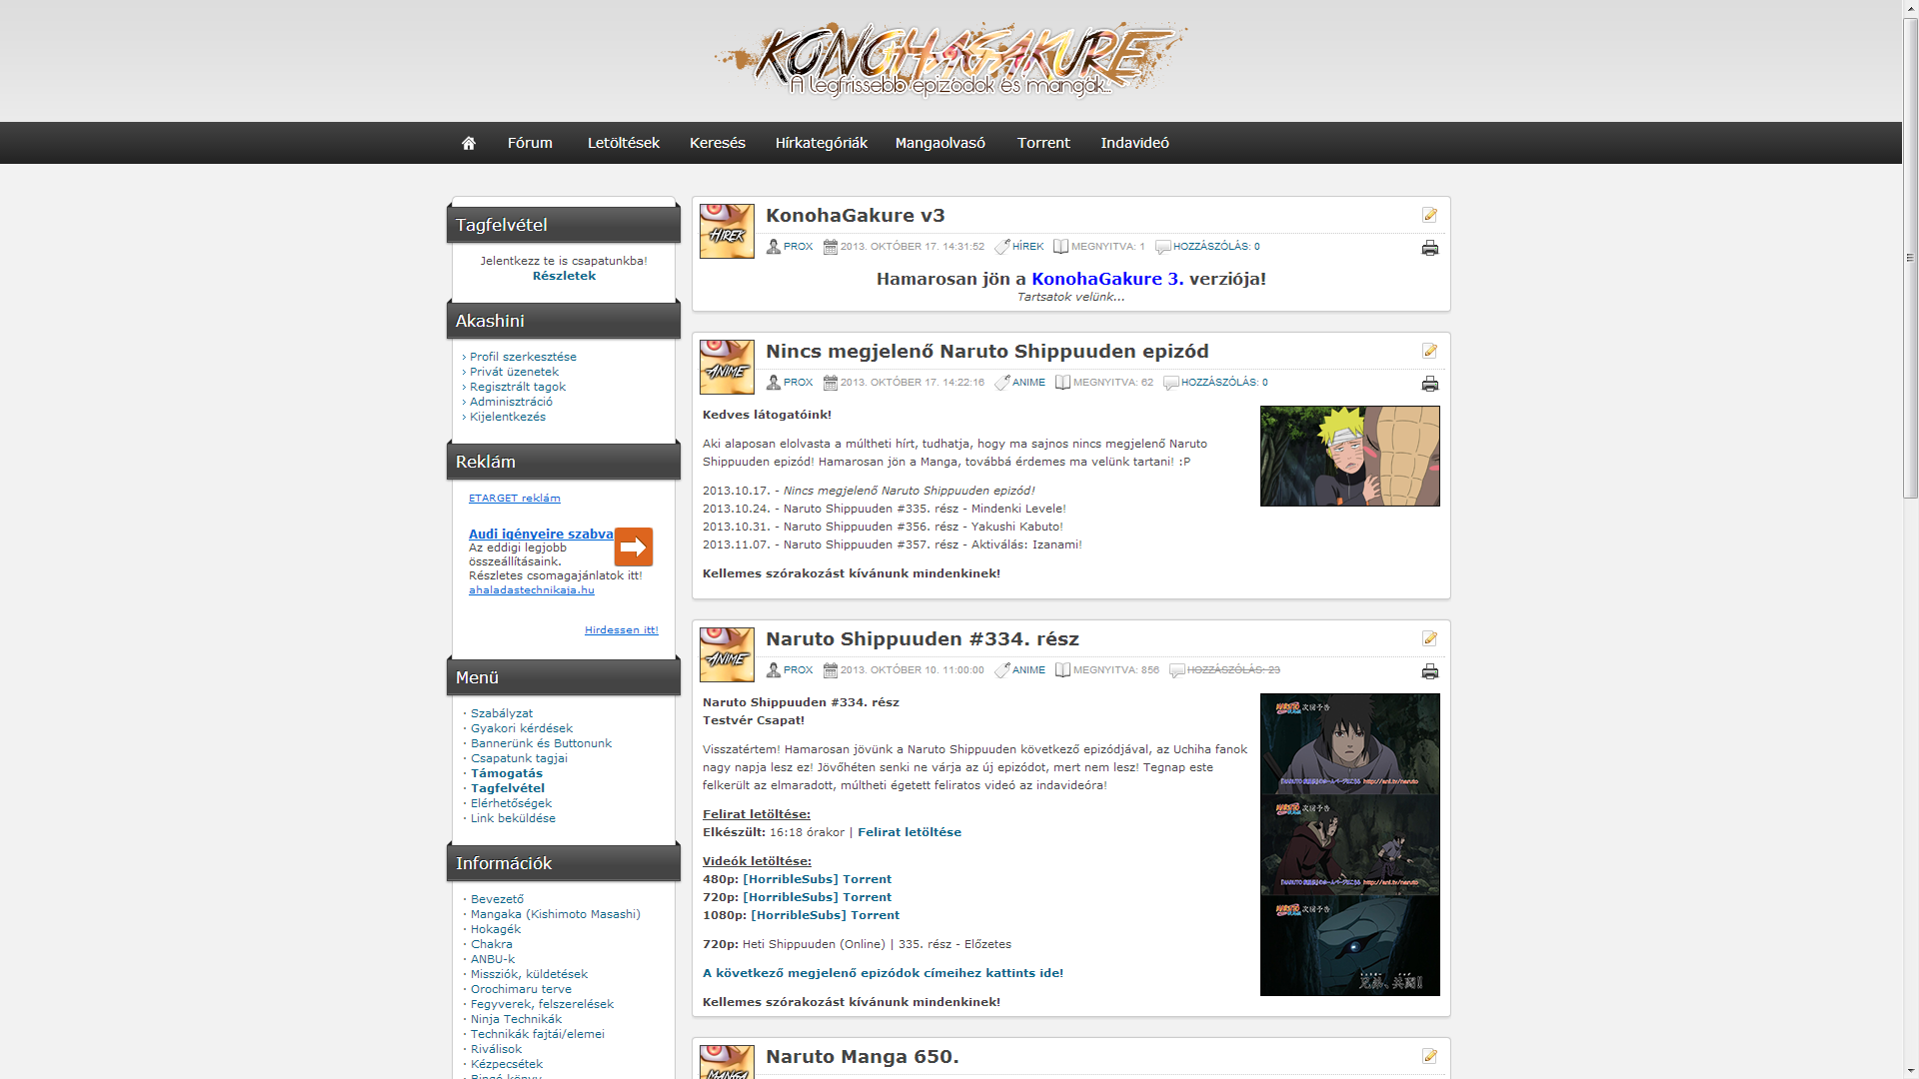Click the Anime category icon beside the #334 post
1919x1079 pixels.
coord(727,654)
